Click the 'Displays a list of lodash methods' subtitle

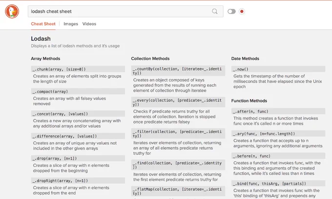[x=75, y=46]
